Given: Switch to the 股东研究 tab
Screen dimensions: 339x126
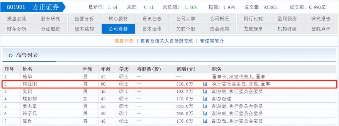Looking at the screenshot, I should 50,19.
